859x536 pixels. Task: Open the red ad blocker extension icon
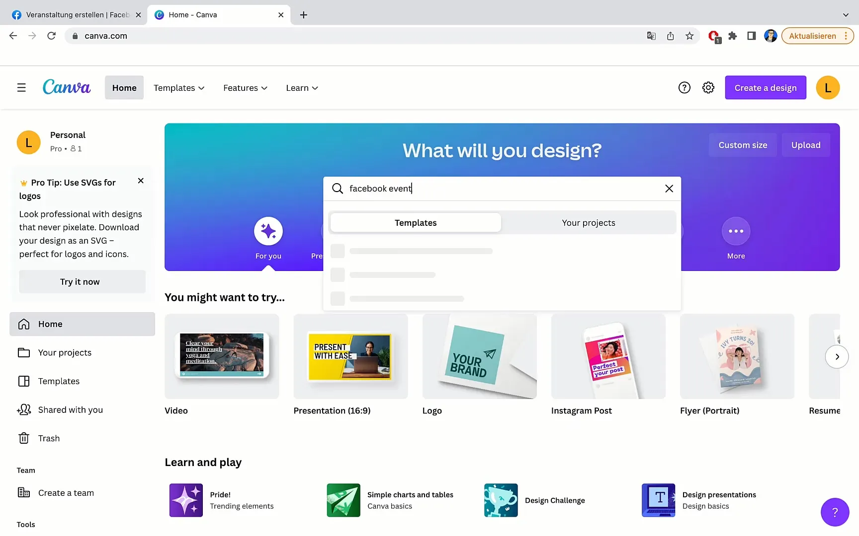(x=714, y=36)
